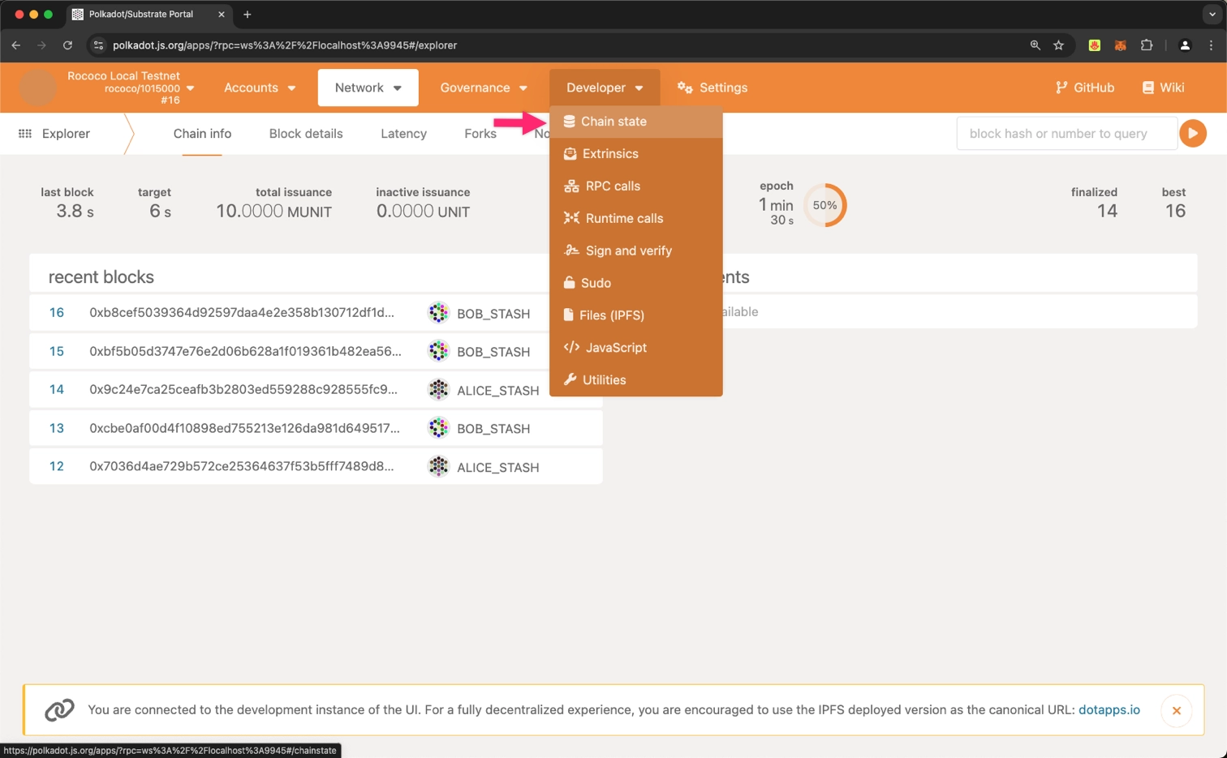1227x758 pixels.
Task: Expand the Governance dropdown menu
Action: pos(484,88)
